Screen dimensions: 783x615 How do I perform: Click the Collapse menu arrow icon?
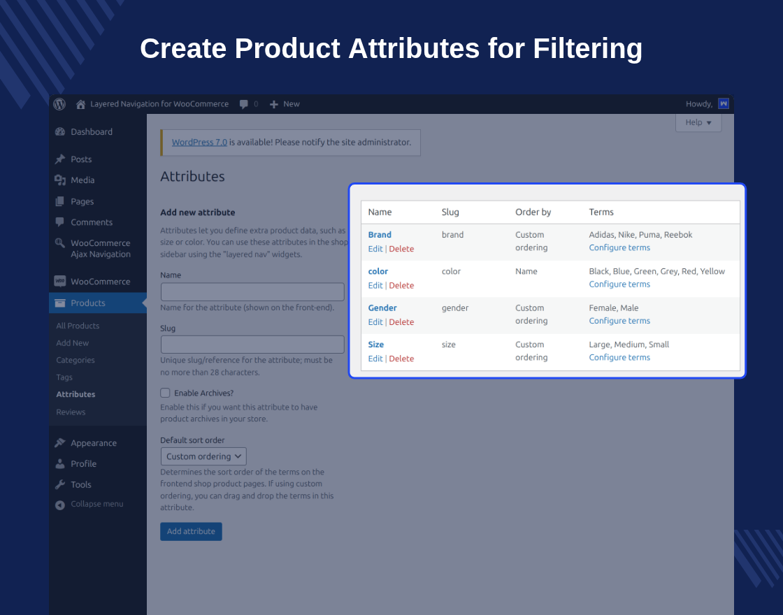[60, 505]
